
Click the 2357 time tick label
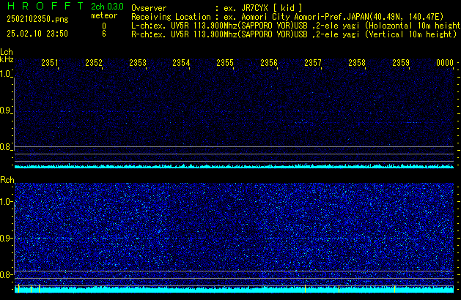pos(313,63)
